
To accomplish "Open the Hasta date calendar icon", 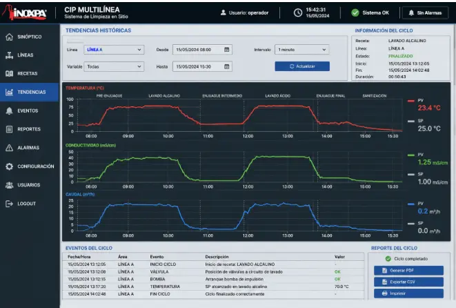I will (x=227, y=67).
